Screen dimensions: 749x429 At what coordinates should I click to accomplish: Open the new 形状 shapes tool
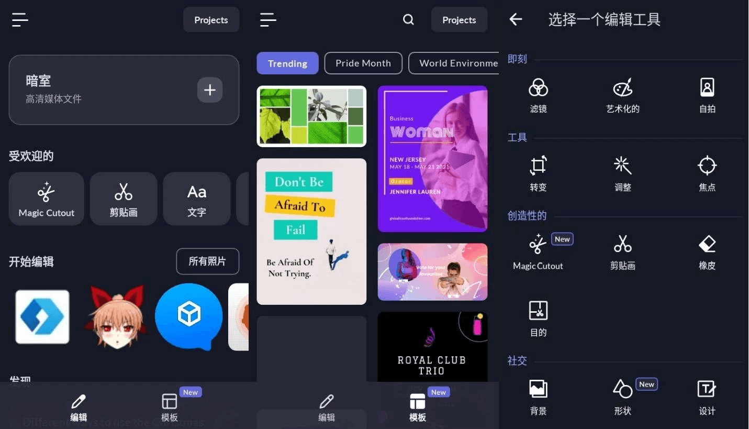pyautogui.click(x=622, y=397)
